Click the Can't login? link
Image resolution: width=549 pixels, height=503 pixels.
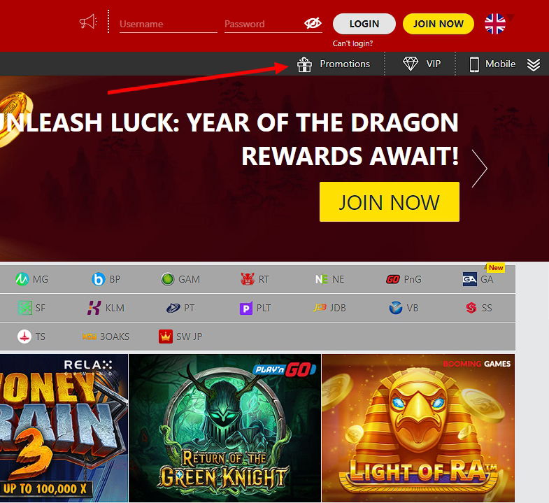tap(352, 43)
